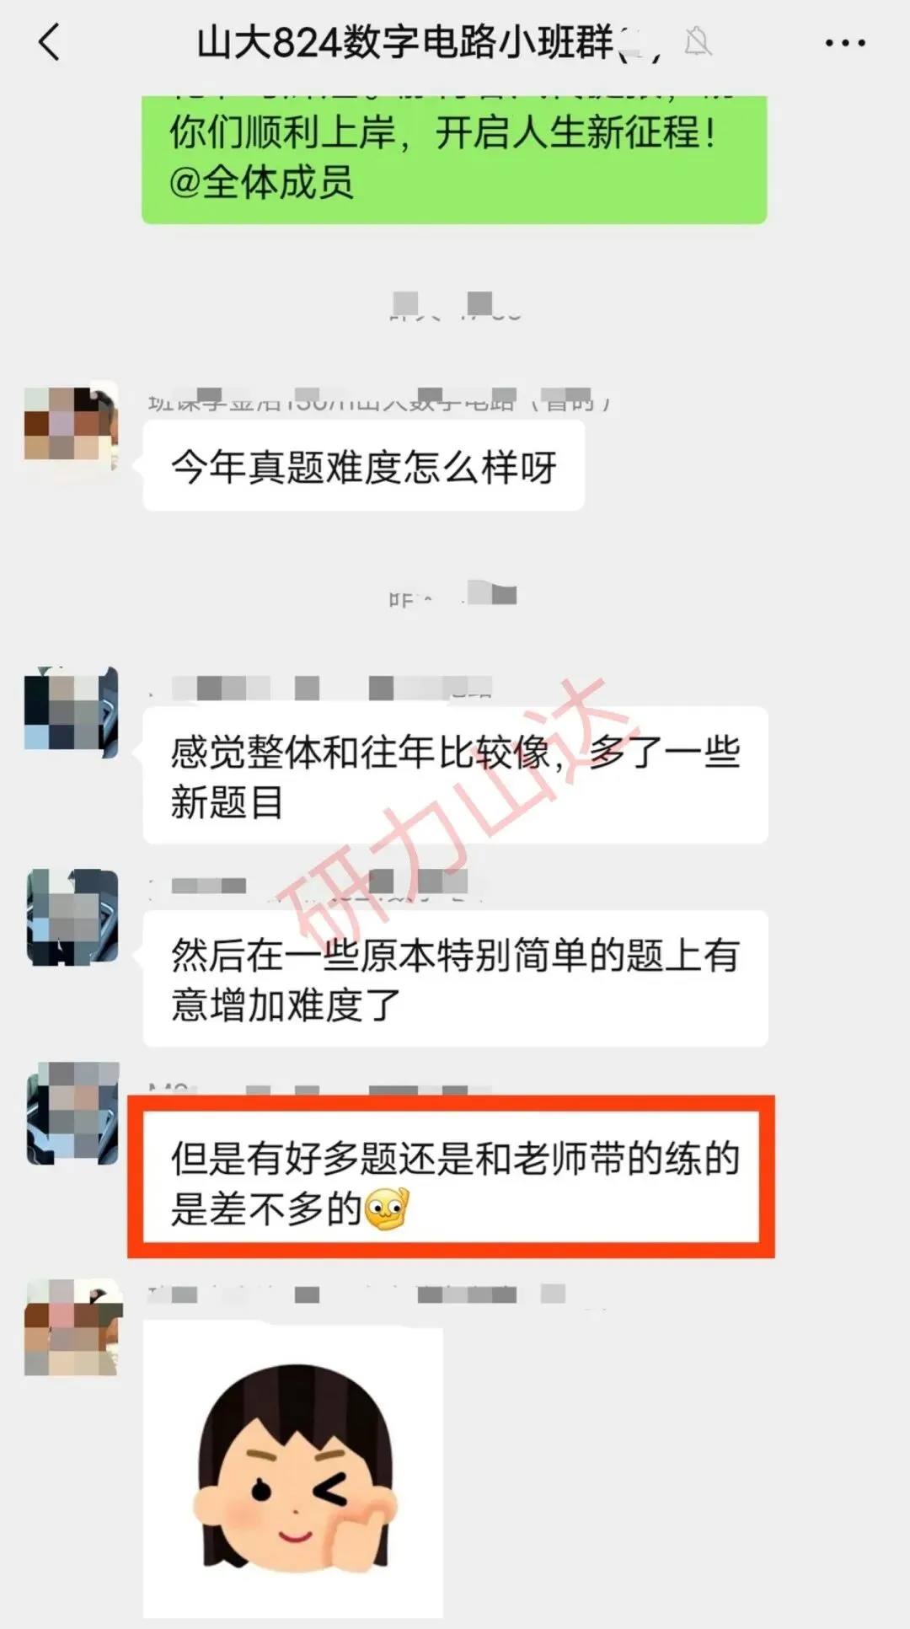Tap avatar beside 今年真题难度怎么样呀 message
This screenshot has width=910, height=1629.
[x=71, y=423]
